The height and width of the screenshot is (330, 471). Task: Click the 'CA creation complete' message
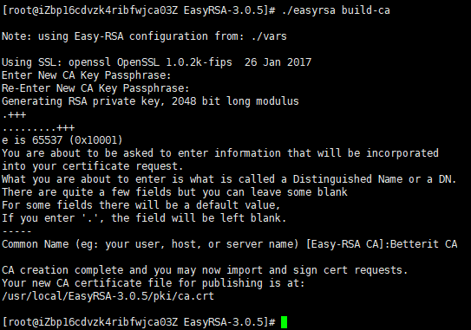(x=62, y=270)
